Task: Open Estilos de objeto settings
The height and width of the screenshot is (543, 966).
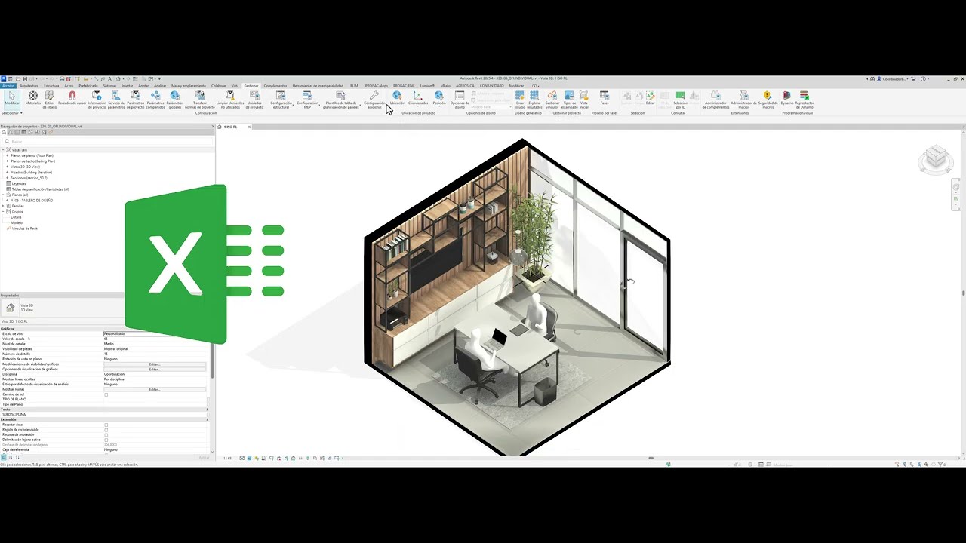Action: coord(50,100)
